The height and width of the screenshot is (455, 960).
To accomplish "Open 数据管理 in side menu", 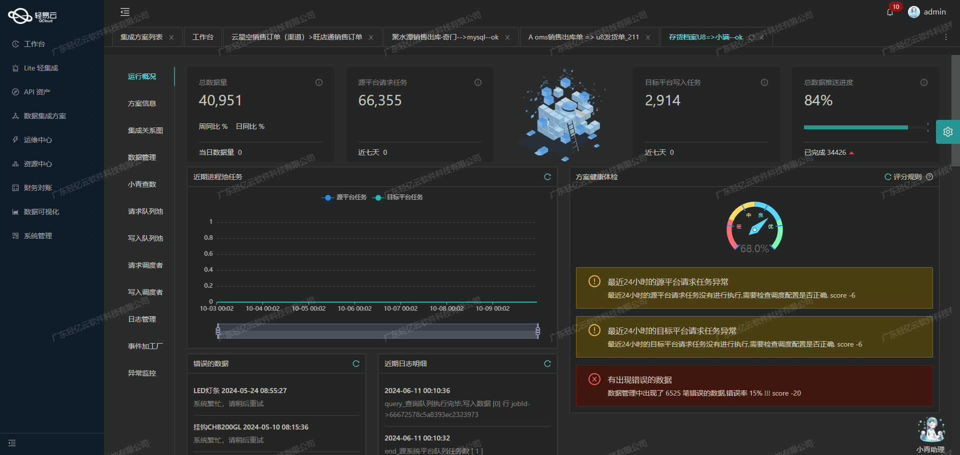I will point(142,157).
